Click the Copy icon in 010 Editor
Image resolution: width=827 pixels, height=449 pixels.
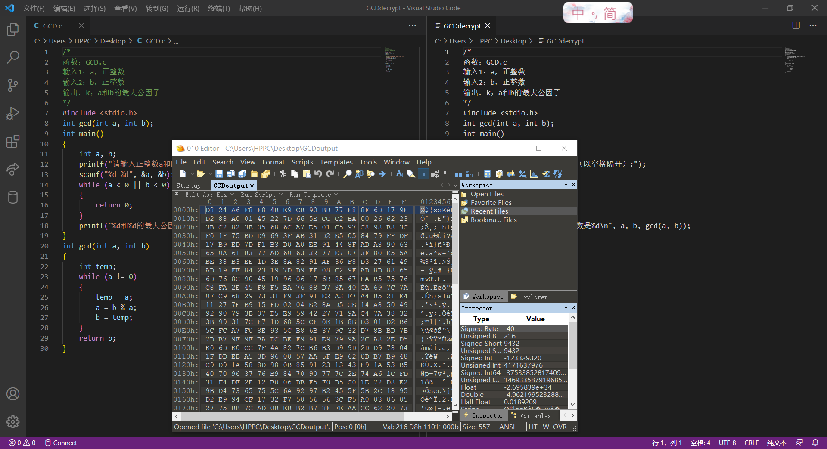tap(295, 174)
